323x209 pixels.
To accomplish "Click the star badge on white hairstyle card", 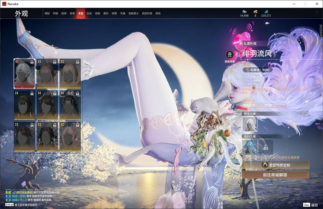I will coord(17,61).
